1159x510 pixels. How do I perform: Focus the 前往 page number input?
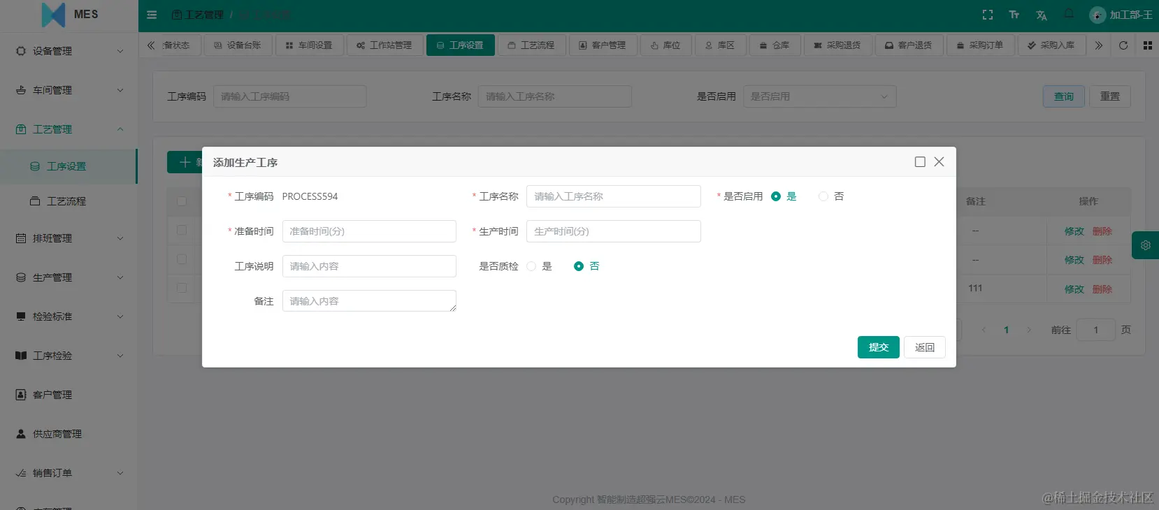1096,330
